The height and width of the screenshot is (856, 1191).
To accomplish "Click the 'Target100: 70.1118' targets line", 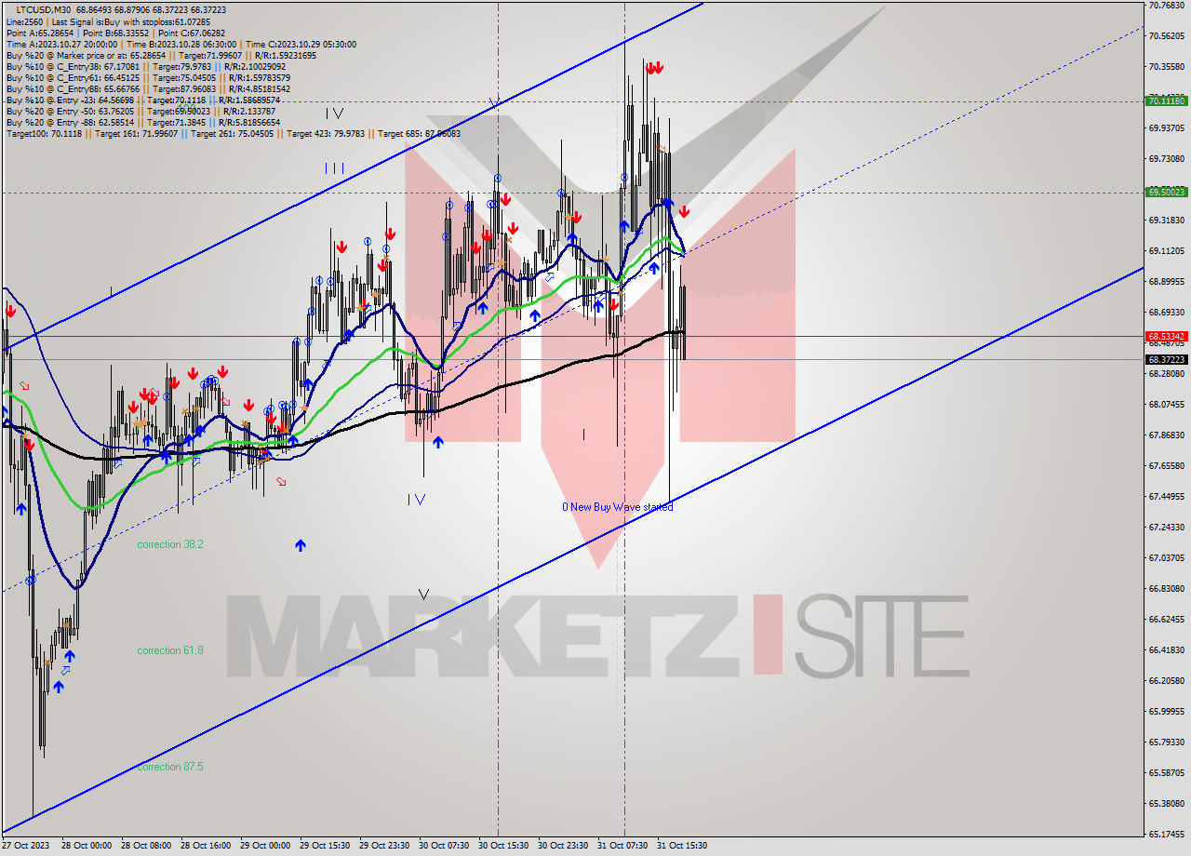I will 233,133.
